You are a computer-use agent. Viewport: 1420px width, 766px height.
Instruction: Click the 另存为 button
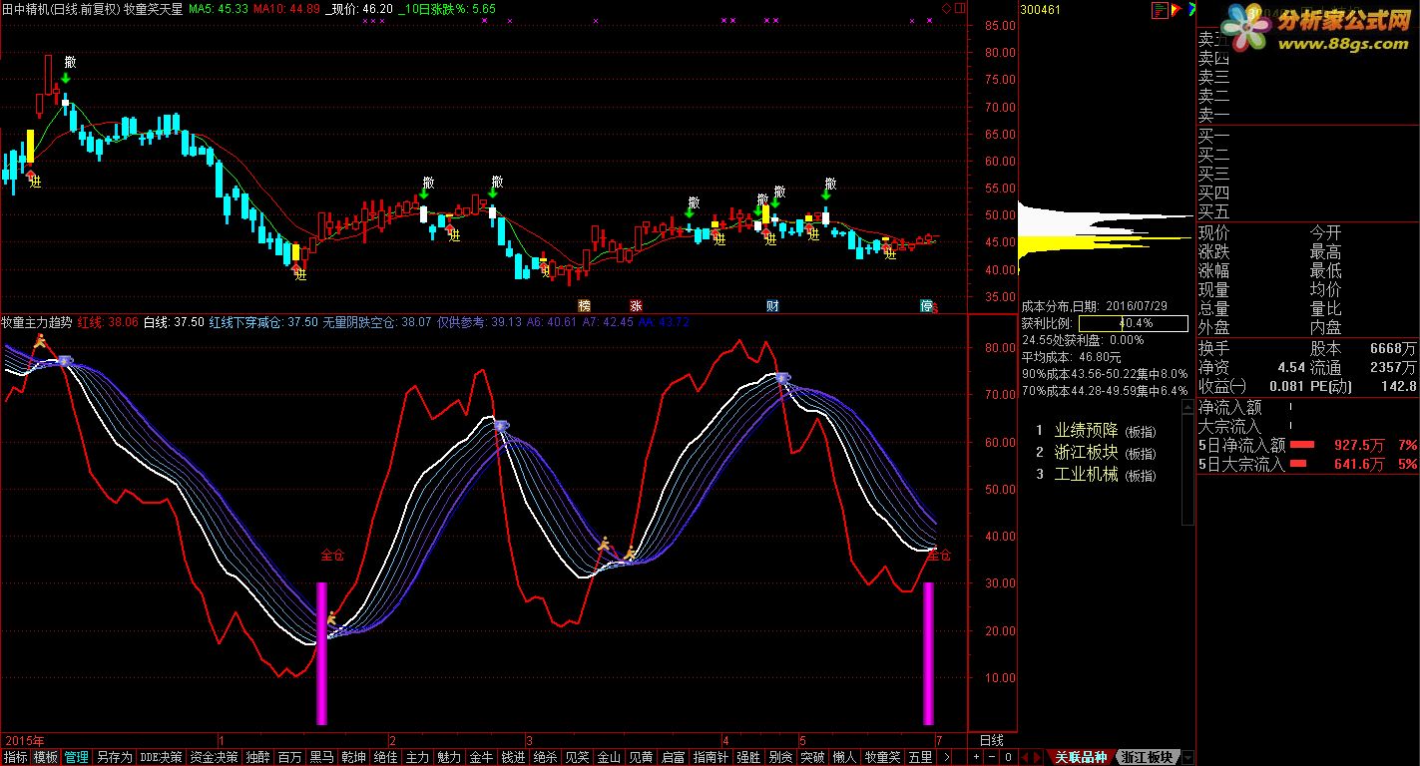(x=115, y=757)
